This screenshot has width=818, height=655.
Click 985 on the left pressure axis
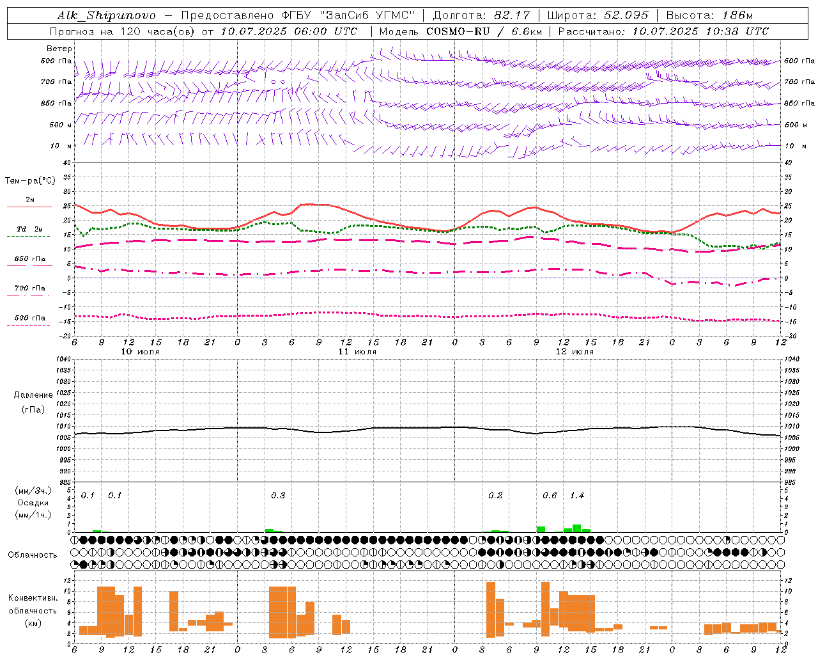[64, 482]
